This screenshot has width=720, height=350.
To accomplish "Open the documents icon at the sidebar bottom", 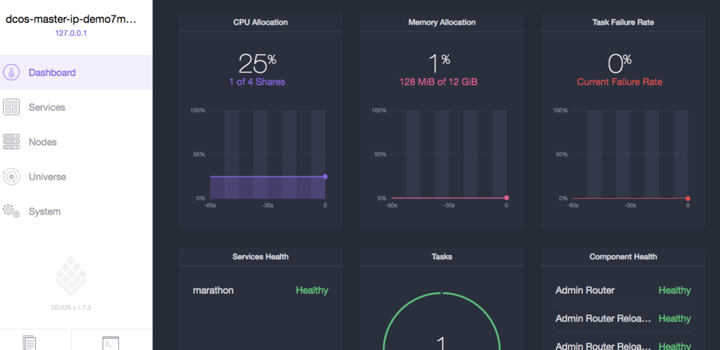I will pyautogui.click(x=30, y=343).
